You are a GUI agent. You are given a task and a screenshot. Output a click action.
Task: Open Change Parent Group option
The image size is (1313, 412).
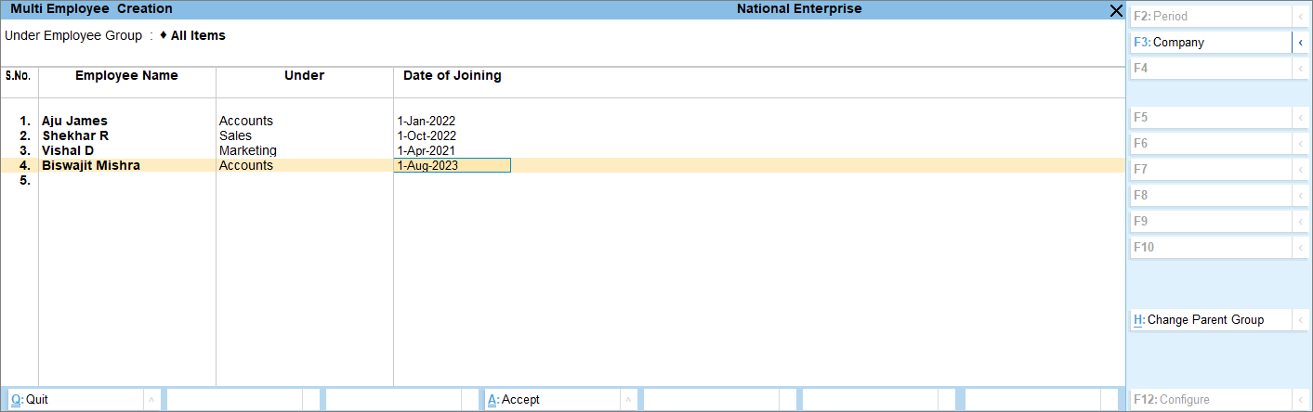pyautogui.click(x=1208, y=320)
